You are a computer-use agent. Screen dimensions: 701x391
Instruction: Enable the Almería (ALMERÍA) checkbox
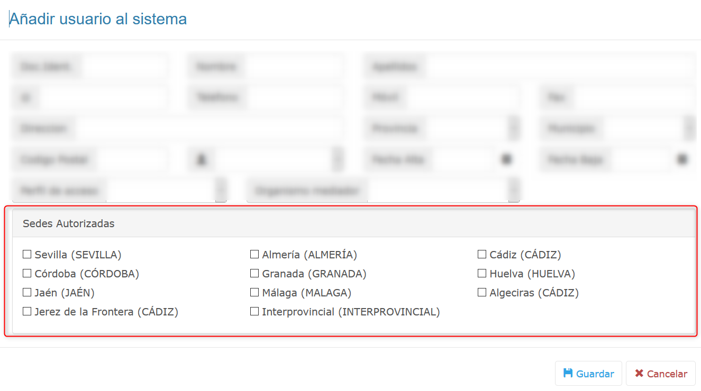(x=254, y=255)
